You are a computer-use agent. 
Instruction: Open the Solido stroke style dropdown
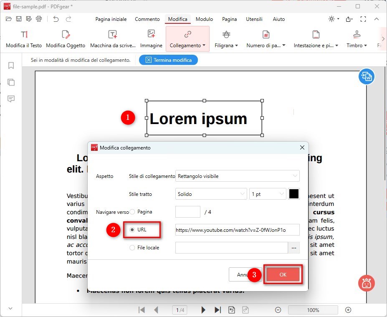coord(211,193)
